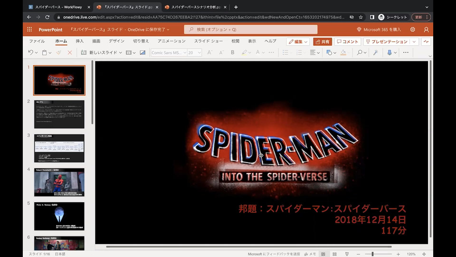This screenshot has width=456, height=257.
Task: Switch to the デザイン ribbon tab
Action: (117, 41)
